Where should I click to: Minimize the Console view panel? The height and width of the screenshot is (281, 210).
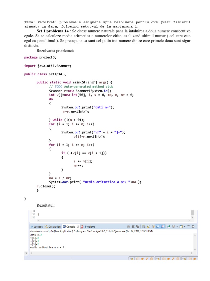click(x=188, y=226)
